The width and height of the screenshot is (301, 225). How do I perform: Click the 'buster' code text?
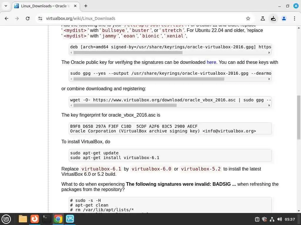[x=141, y=30]
